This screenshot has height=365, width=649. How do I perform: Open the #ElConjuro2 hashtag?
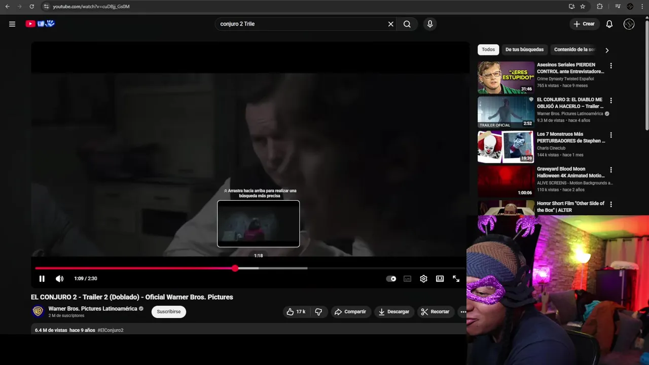click(111, 330)
